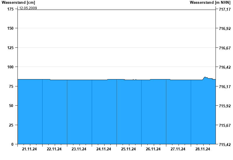This screenshot has height=160, width=233.
Task: Click the 24.11.24 date label
Action: (x=104, y=149)
